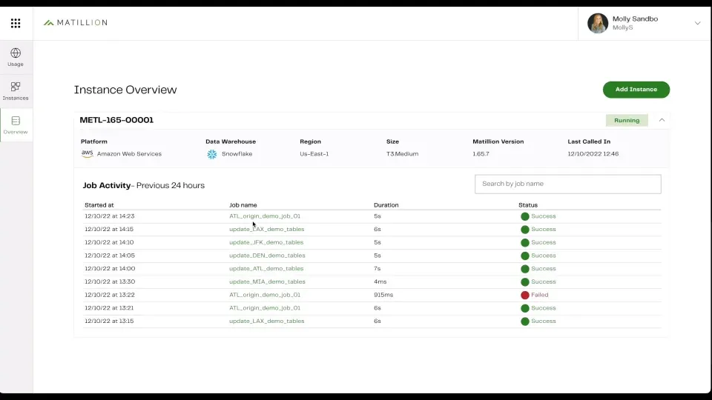Open update_LAX_demo_tables started at 14:15
Screen dimensions: 712x400
click(x=266, y=230)
